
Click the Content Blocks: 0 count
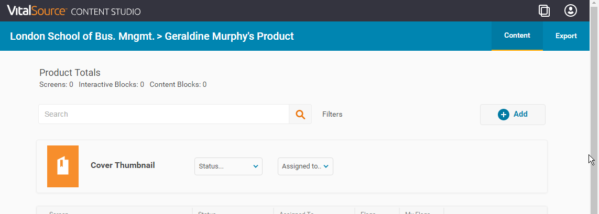(178, 85)
